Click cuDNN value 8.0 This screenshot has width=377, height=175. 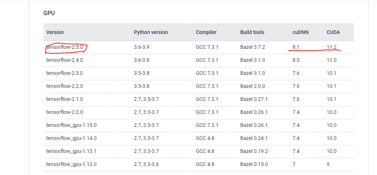pyautogui.click(x=296, y=60)
